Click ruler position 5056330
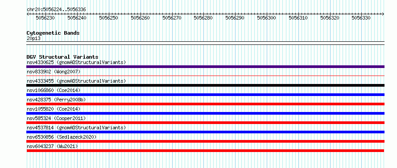The image size is (397, 168). [x=361, y=18]
